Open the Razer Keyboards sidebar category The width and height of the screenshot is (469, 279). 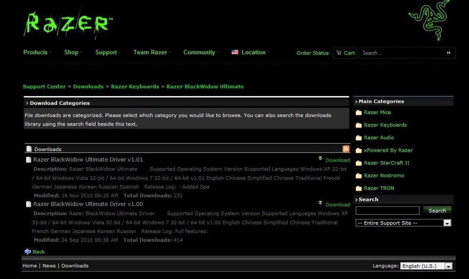click(x=385, y=125)
